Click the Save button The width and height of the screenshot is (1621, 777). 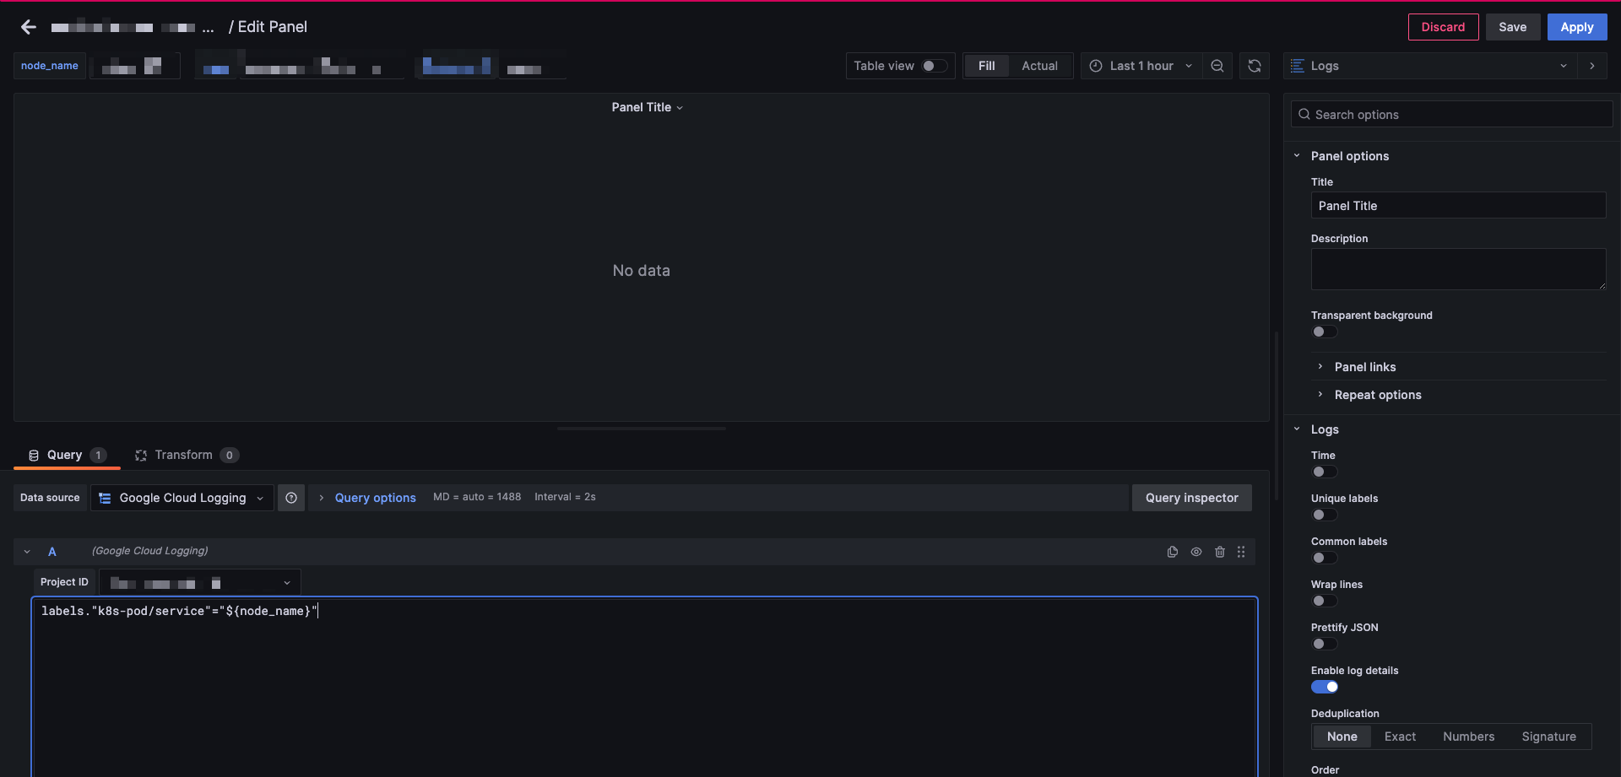pyautogui.click(x=1512, y=27)
